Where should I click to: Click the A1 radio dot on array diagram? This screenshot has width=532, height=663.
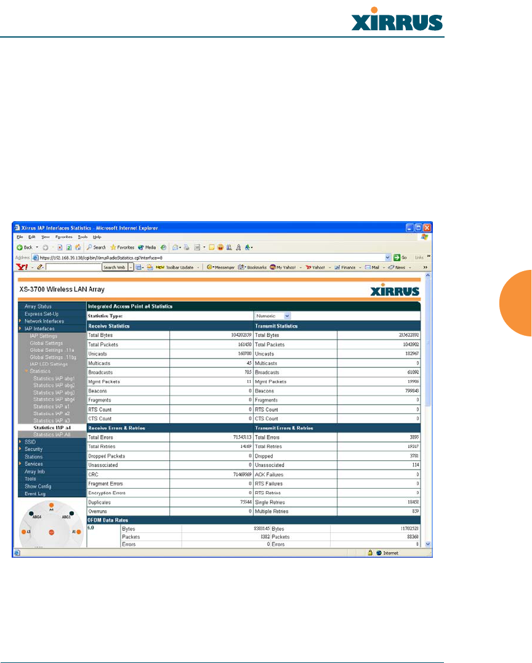[79, 532]
